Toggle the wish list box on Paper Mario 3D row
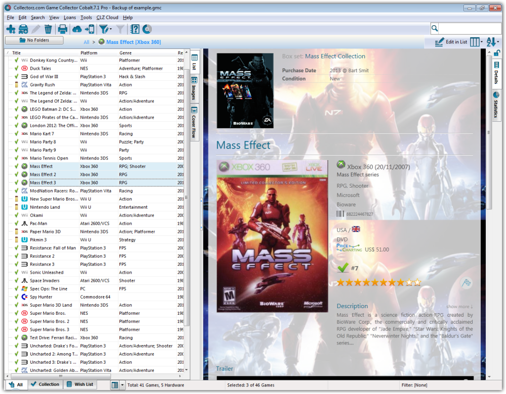Image resolution: width=506 pixels, height=394 pixels. (17, 231)
